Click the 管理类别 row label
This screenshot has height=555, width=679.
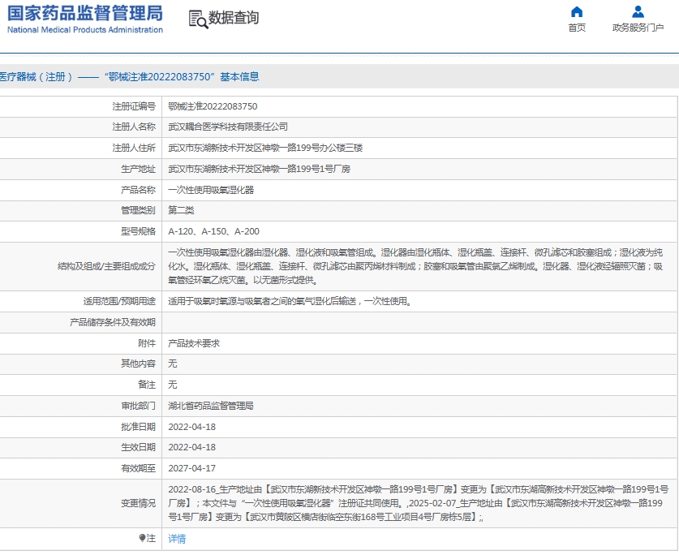coord(138,211)
